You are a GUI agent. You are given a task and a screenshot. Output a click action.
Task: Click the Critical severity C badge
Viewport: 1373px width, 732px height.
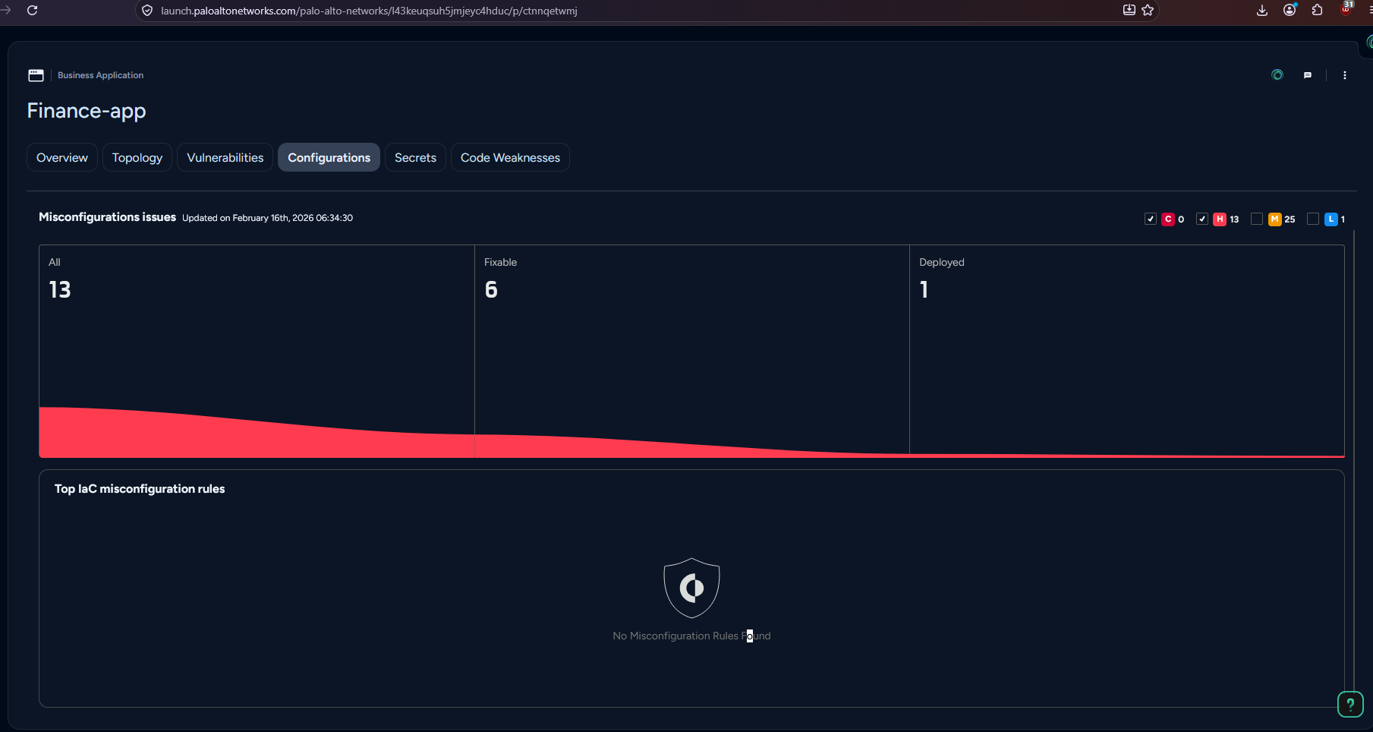coord(1168,219)
